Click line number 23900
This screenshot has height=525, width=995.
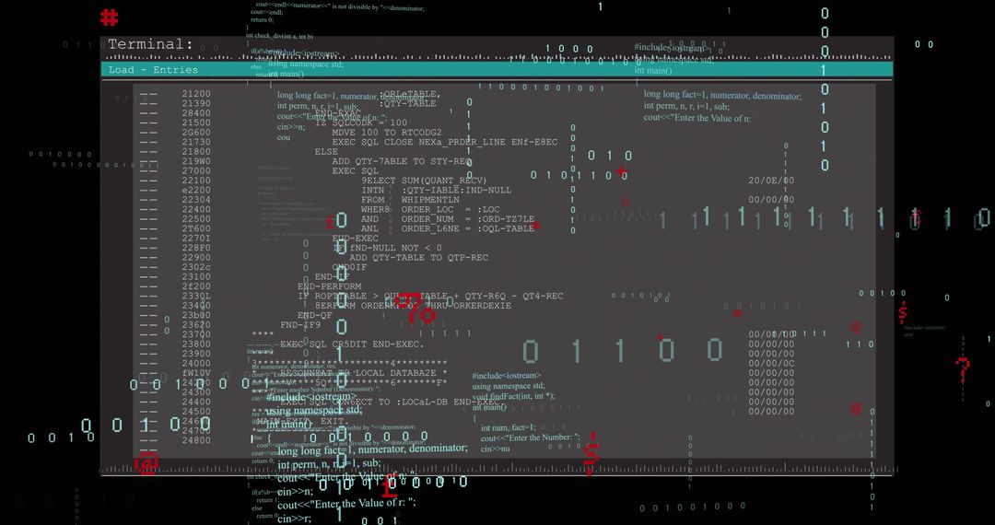tap(196, 354)
